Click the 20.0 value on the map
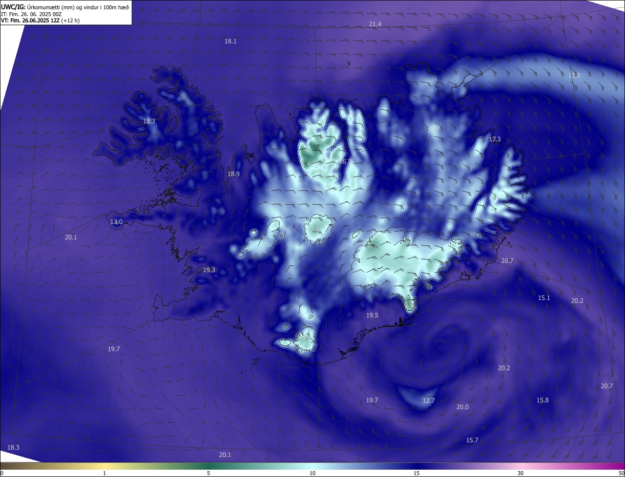This screenshot has width=625, height=477. click(x=462, y=407)
